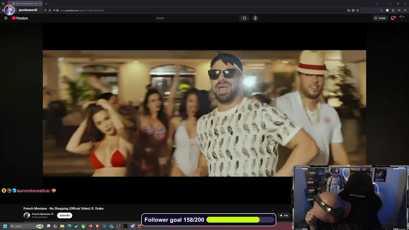Click the YouTube search magnifier button
The width and height of the screenshot is (409, 230).
pos(244,18)
